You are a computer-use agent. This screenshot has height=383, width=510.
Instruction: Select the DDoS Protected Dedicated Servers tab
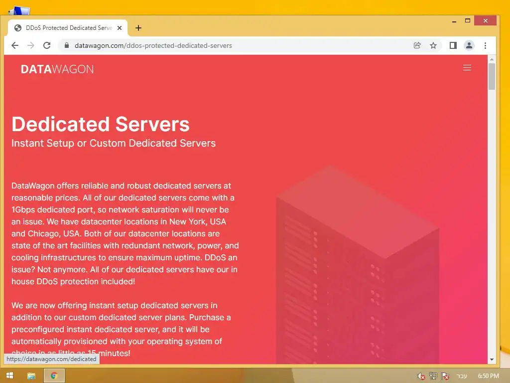pos(68,28)
